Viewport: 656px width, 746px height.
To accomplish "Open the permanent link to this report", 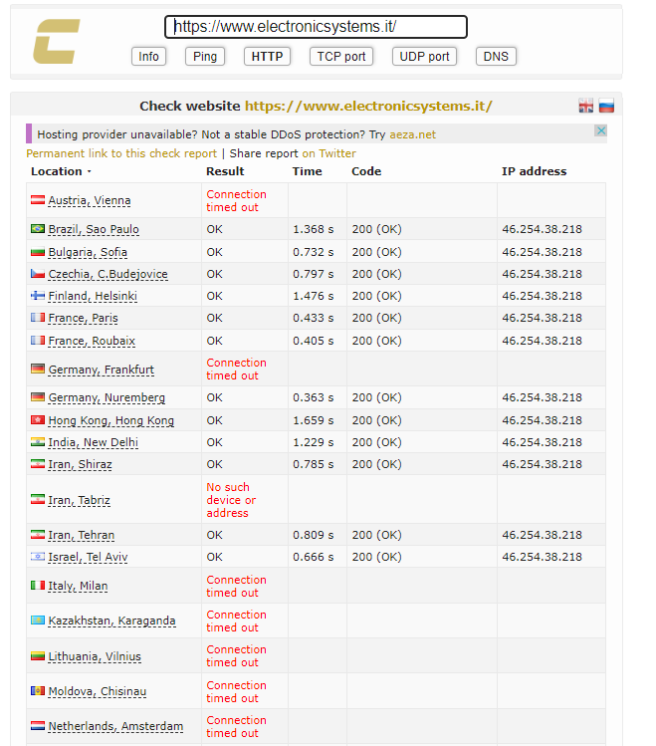I will pyautogui.click(x=120, y=153).
